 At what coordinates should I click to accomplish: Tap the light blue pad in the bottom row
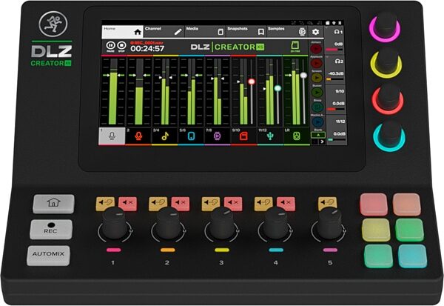point(412,256)
